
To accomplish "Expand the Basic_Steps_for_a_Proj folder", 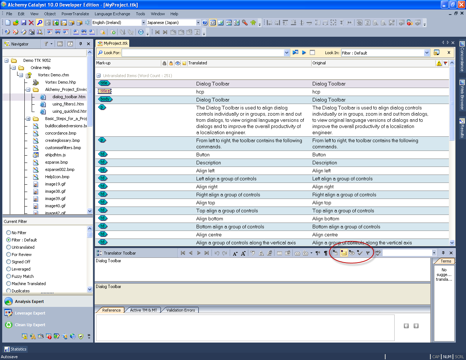I will pos(28,119).
